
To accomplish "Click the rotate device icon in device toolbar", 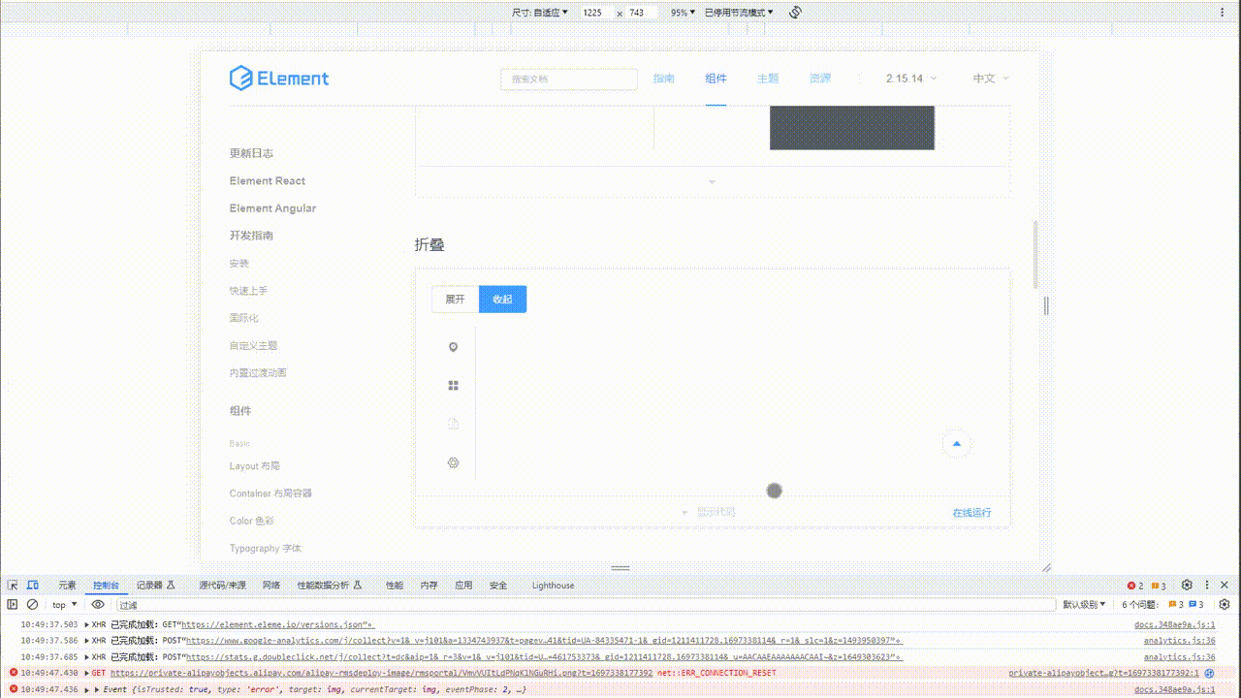I will tap(795, 13).
